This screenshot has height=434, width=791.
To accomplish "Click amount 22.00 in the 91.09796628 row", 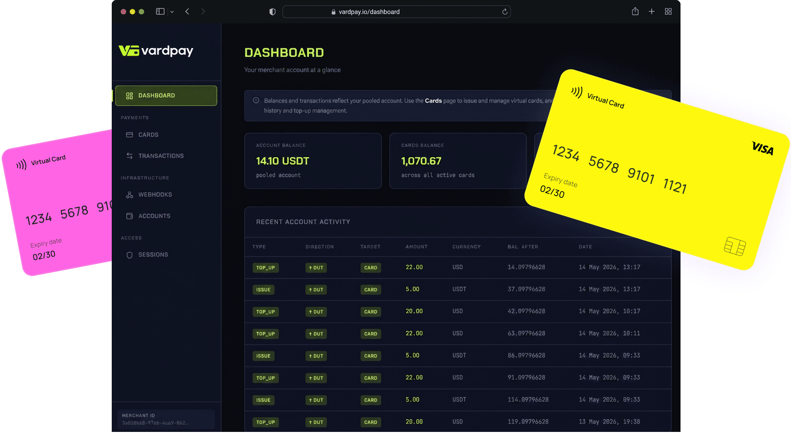I will click(x=414, y=378).
